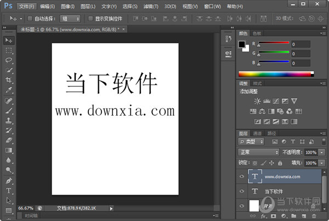The height and width of the screenshot is (221, 329).
Task: Add a layer mask icon
Action: (274, 216)
